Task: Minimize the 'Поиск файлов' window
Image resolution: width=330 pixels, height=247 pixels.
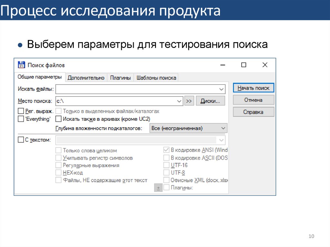Action: [x=223, y=65]
